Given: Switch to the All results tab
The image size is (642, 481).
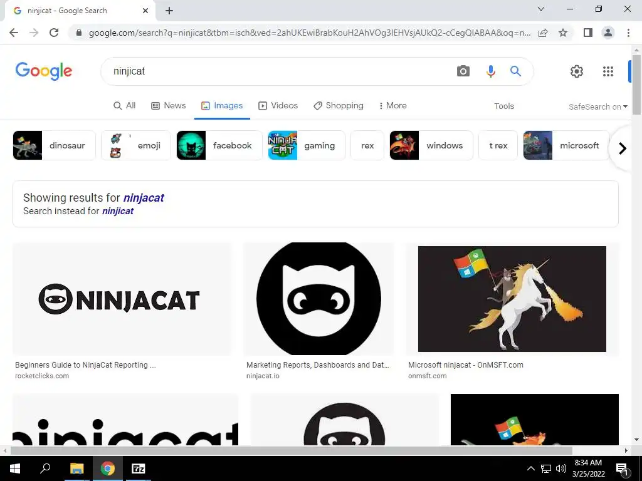Looking at the screenshot, I should point(125,105).
